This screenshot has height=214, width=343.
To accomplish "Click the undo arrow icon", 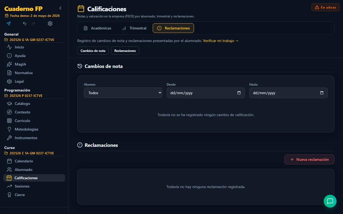I will click(x=25, y=24).
